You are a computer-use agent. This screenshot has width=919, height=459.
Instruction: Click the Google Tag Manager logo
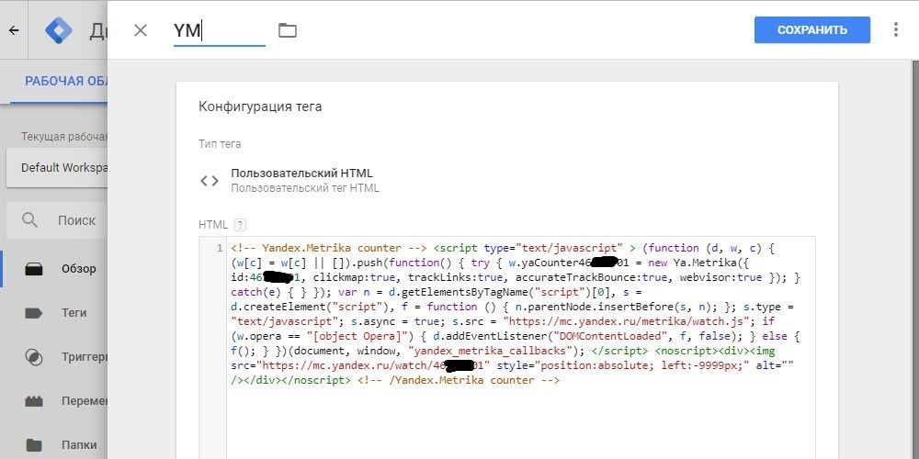coord(59,30)
